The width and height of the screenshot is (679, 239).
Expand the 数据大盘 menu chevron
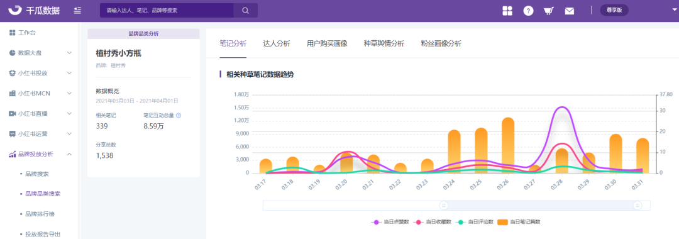[69, 53]
